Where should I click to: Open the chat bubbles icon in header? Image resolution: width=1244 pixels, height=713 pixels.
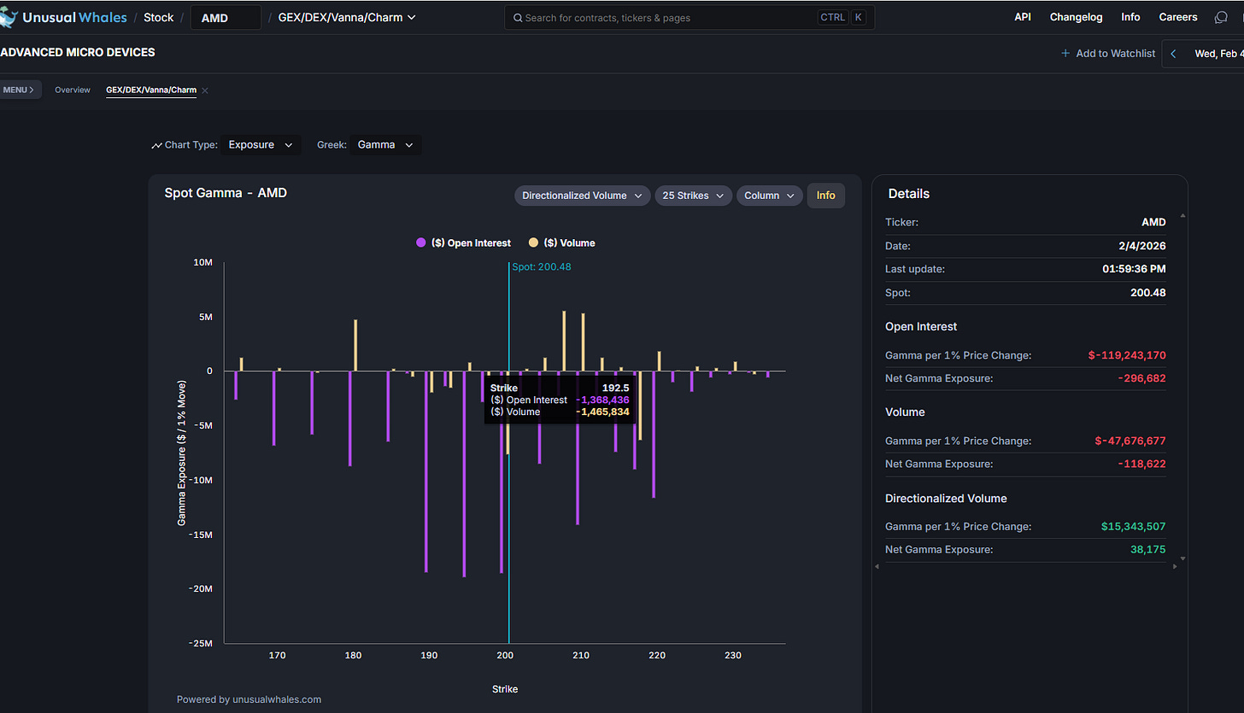pos(1221,17)
